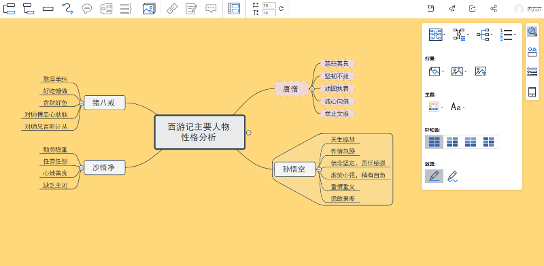Select the fourth rainbow color scheme
The image size is (544, 266).
pyautogui.click(x=488, y=142)
